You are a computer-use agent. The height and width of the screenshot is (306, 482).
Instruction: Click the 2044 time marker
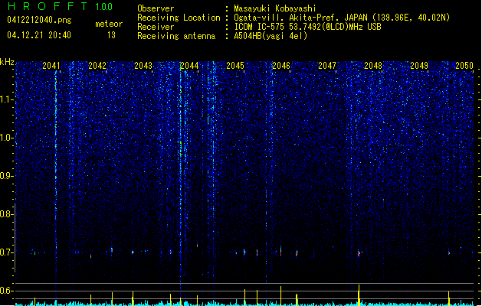coord(189,66)
